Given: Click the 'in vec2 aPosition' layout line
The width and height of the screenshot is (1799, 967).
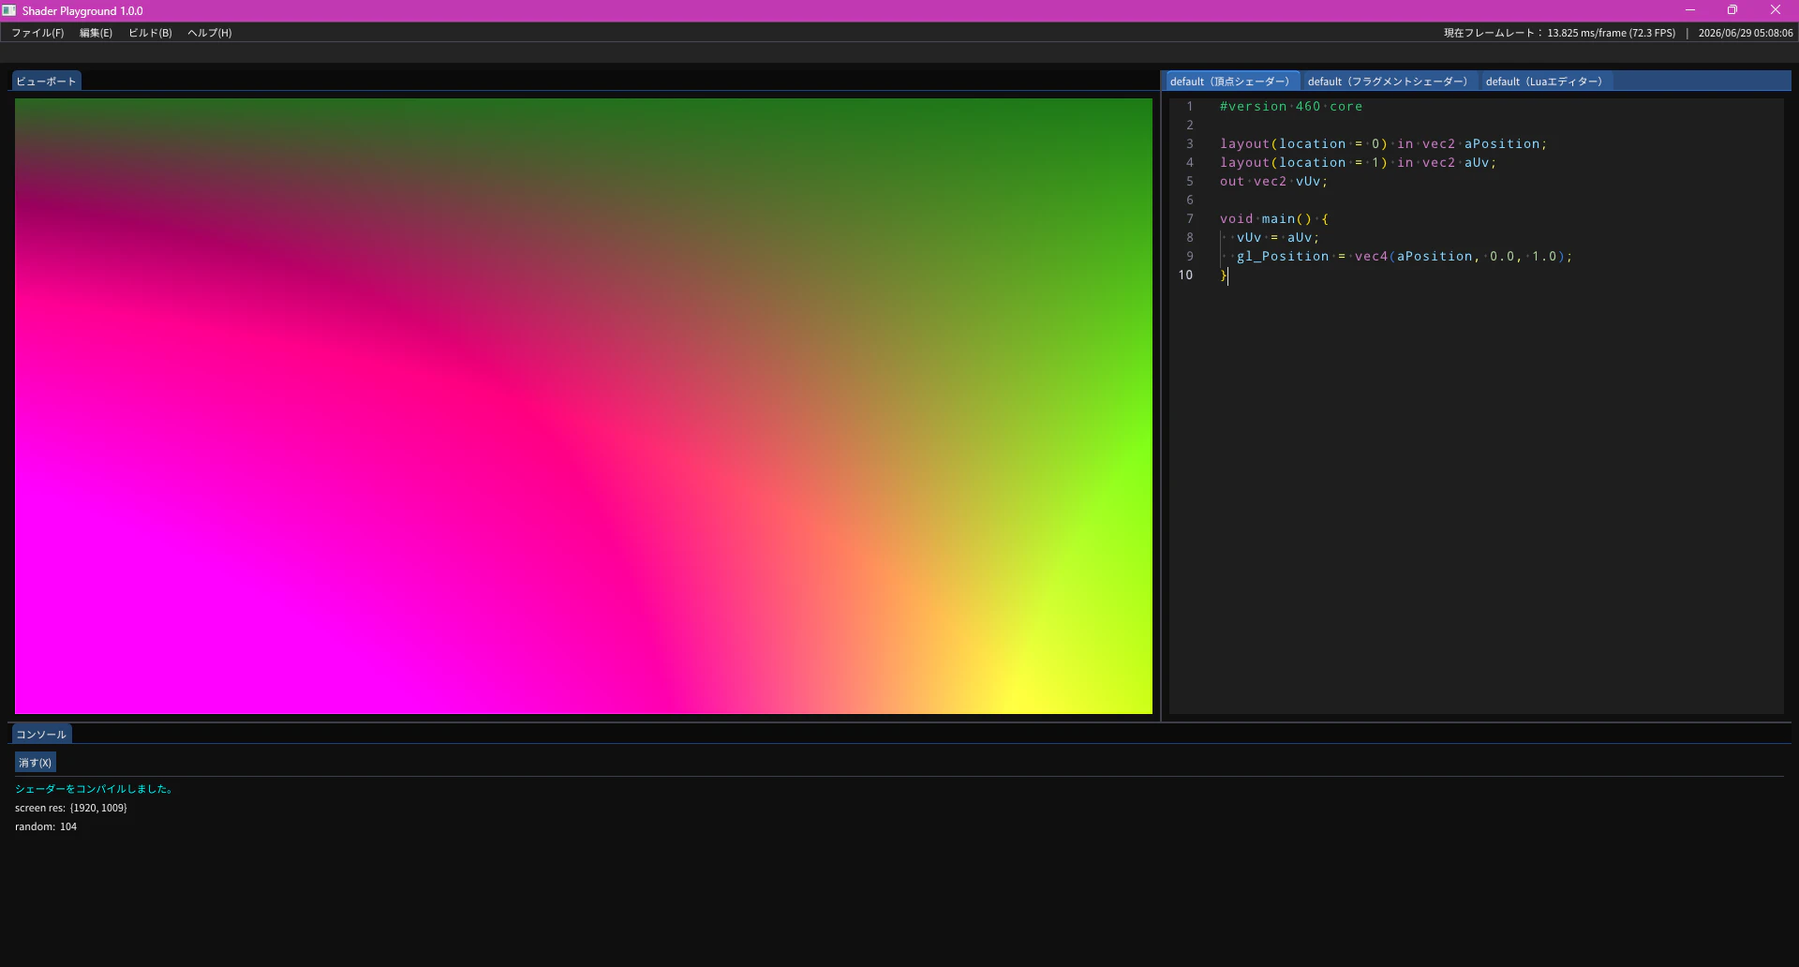Looking at the screenshot, I should [x=1383, y=144].
